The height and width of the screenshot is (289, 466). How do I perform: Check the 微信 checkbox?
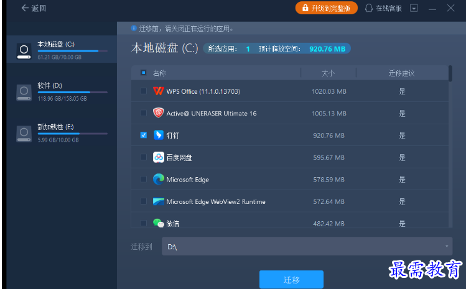click(144, 222)
